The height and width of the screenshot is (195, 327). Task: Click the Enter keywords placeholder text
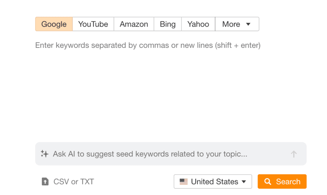coord(147,45)
